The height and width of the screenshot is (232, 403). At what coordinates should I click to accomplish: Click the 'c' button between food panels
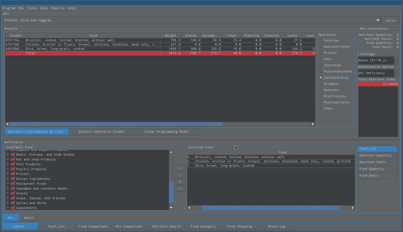tap(180, 188)
